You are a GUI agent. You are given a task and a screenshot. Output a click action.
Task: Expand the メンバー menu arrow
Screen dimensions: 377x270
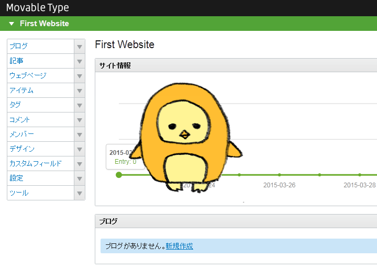[80, 134]
